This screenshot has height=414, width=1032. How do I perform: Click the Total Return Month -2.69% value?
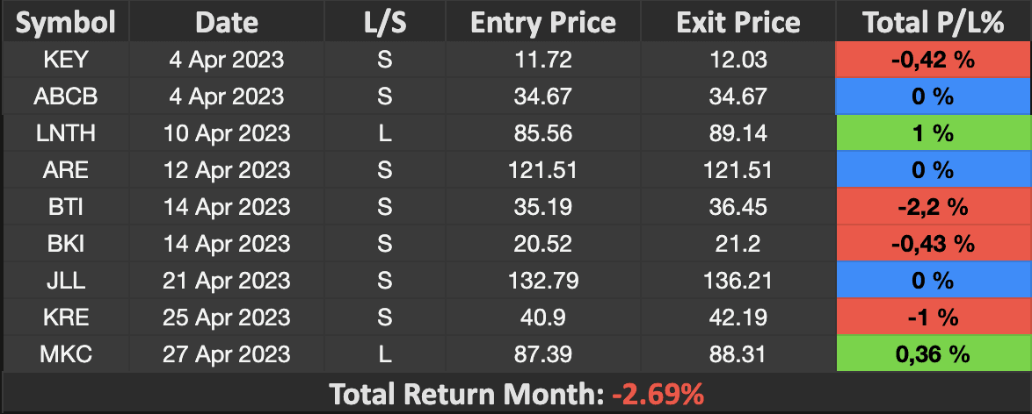pos(658,394)
